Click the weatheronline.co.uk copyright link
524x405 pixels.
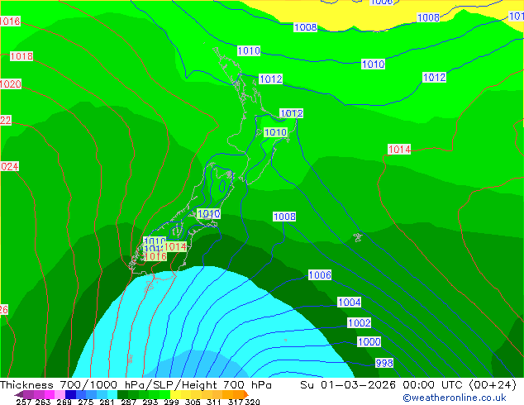[x=455, y=398]
